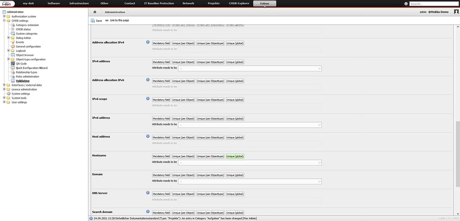Open the IT Baseline Protection menu
Viewport: 460px width, 221px height.
[x=159, y=4]
